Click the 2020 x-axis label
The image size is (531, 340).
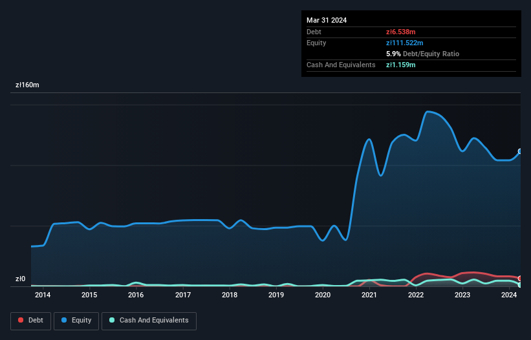pyautogui.click(x=323, y=295)
